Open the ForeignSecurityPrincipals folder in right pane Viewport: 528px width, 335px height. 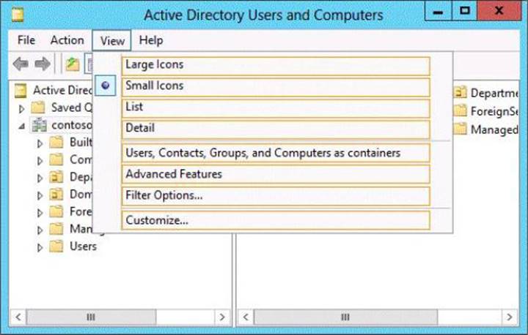coord(461,111)
